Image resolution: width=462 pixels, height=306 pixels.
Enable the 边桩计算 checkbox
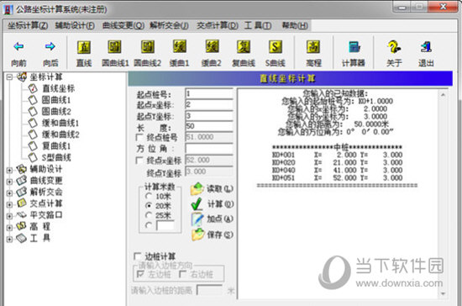137,256
